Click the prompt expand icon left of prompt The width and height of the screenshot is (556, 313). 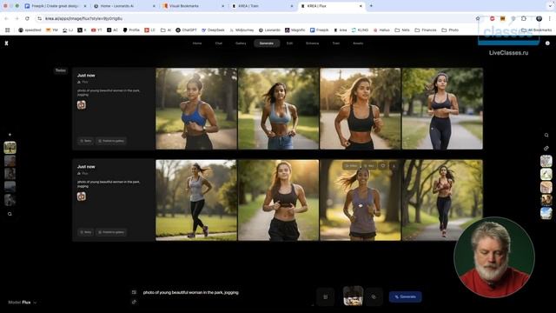(x=134, y=292)
